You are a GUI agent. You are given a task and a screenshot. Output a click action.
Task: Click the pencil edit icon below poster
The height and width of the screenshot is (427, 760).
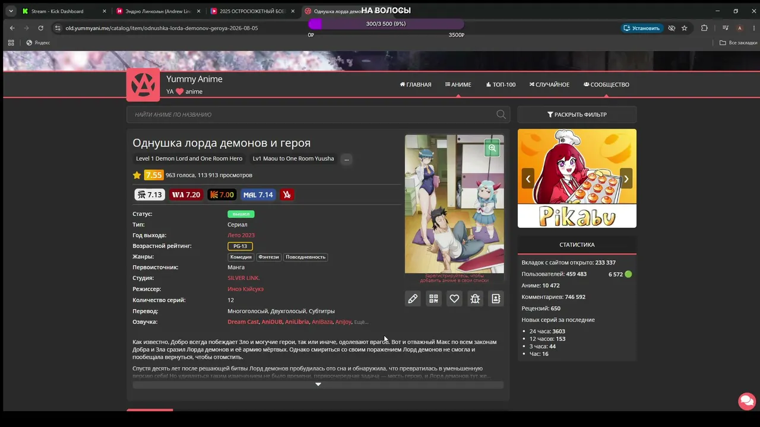pyautogui.click(x=413, y=299)
